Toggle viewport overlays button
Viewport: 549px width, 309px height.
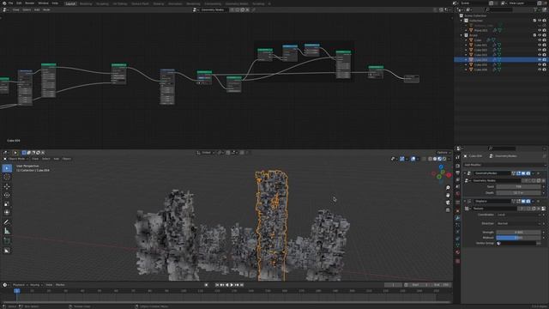click(x=413, y=159)
